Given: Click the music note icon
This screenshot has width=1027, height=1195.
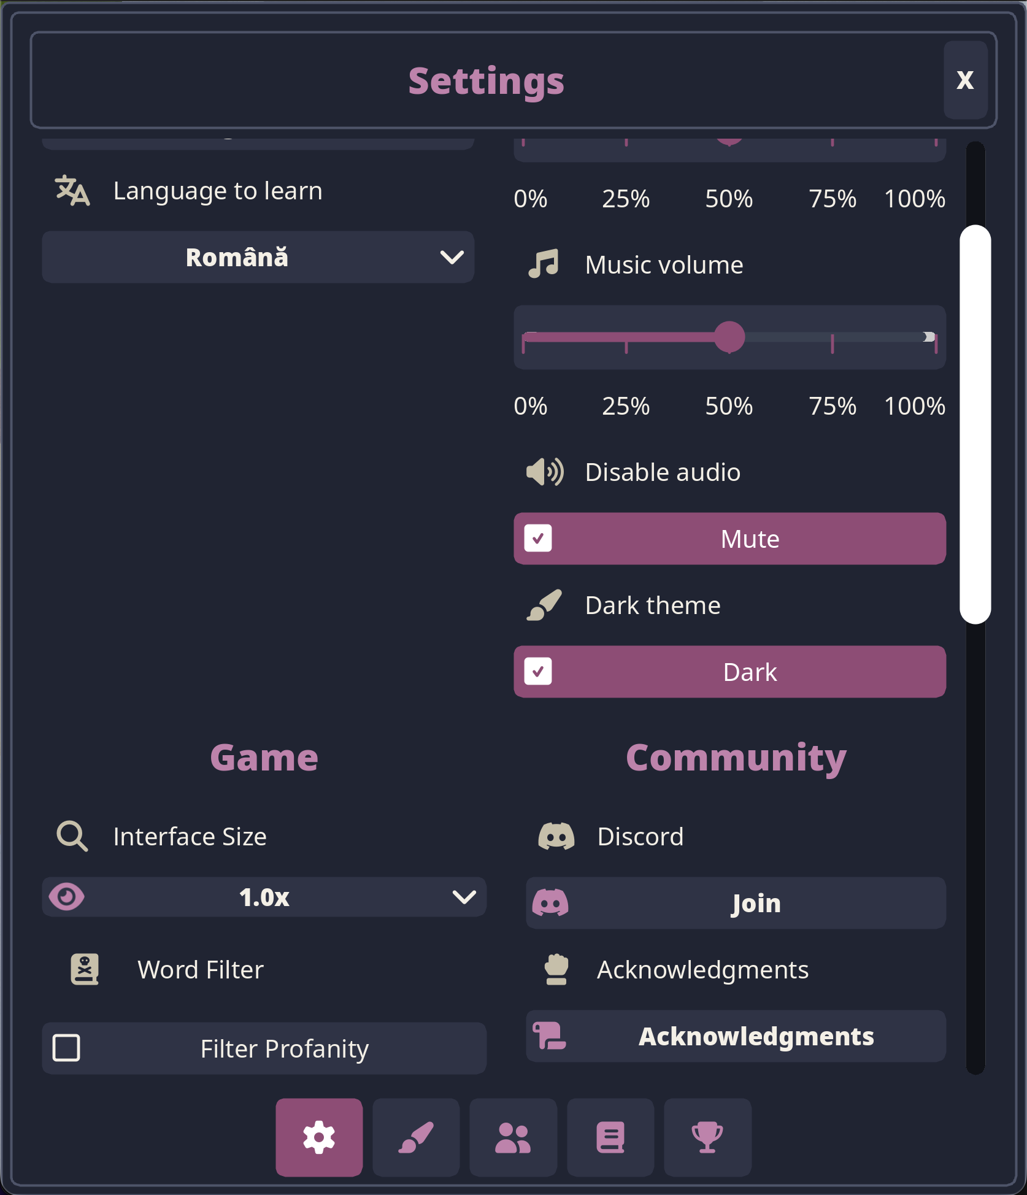Looking at the screenshot, I should [544, 264].
